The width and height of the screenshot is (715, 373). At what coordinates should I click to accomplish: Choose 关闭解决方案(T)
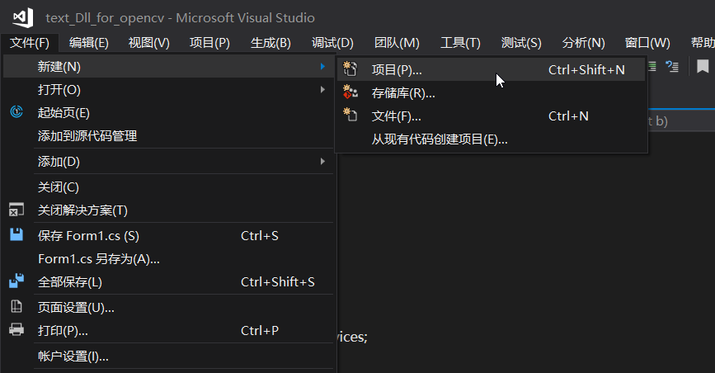169,210
